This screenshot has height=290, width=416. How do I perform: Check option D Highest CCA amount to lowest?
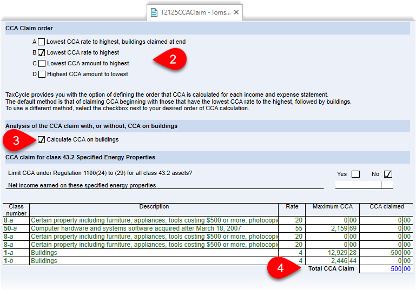(x=42, y=74)
